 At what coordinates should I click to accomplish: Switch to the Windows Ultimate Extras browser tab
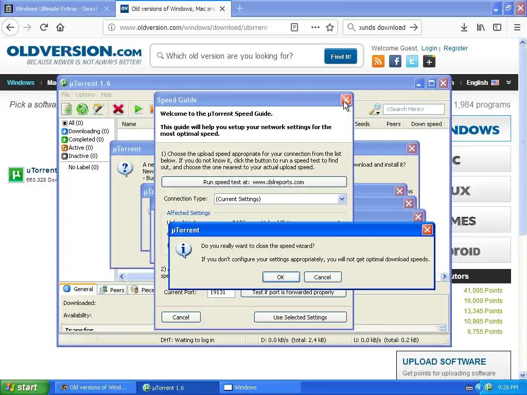(x=57, y=9)
